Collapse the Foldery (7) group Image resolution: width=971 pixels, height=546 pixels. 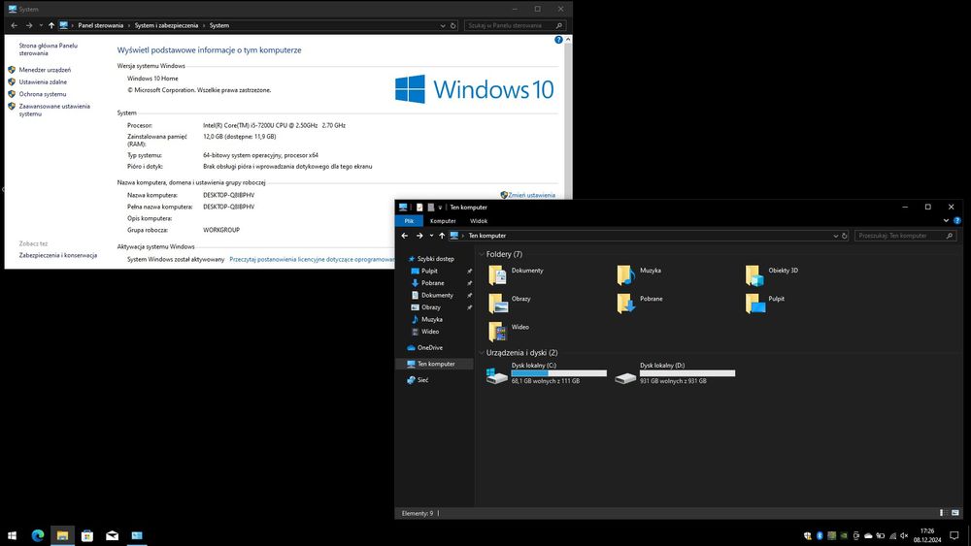pyautogui.click(x=481, y=254)
